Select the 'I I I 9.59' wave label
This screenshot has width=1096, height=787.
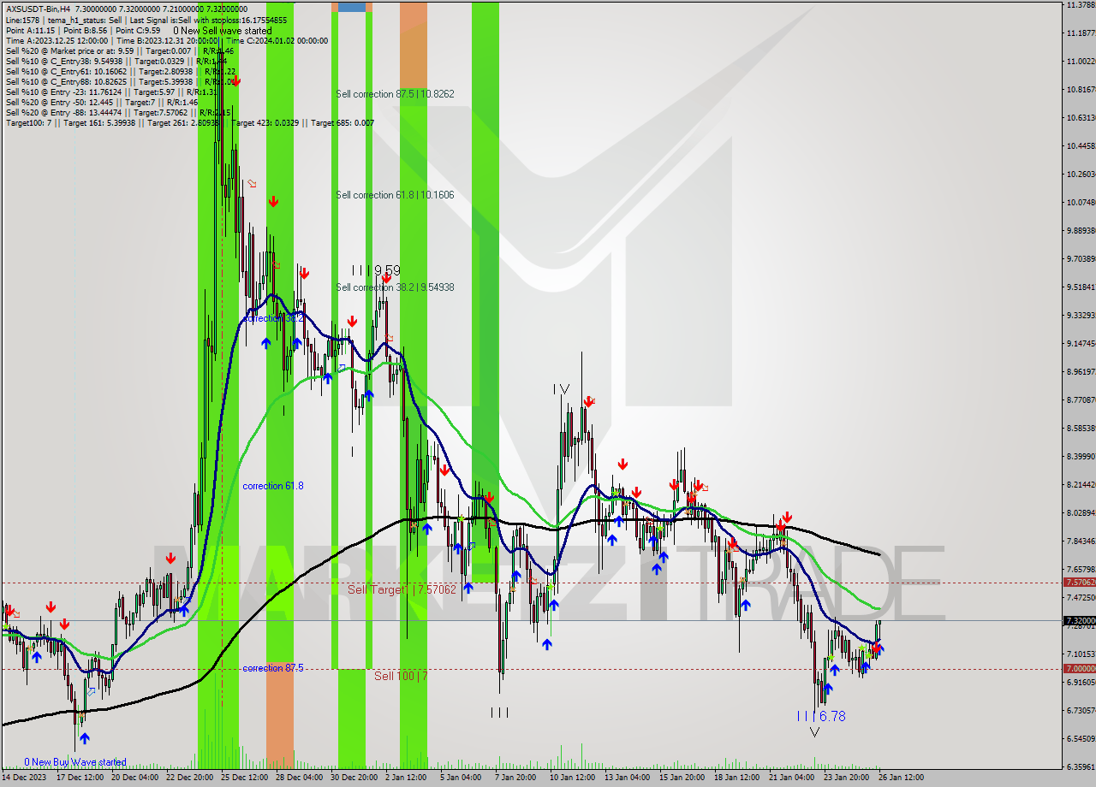pyautogui.click(x=375, y=270)
